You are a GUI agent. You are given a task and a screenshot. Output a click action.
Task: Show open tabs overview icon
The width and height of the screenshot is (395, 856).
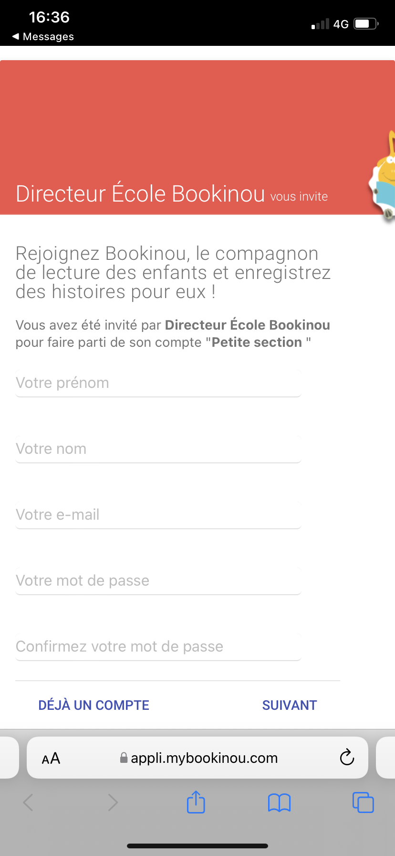(x=363, y=802)
